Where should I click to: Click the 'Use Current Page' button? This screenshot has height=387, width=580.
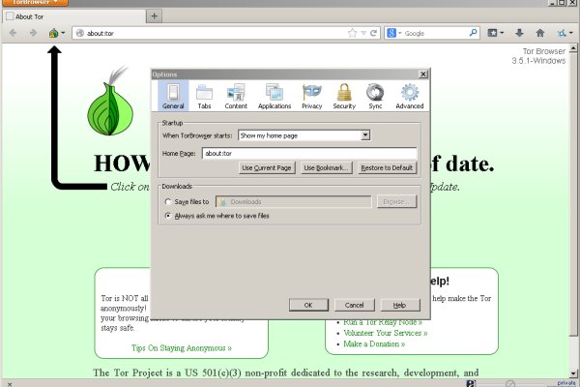266,168
